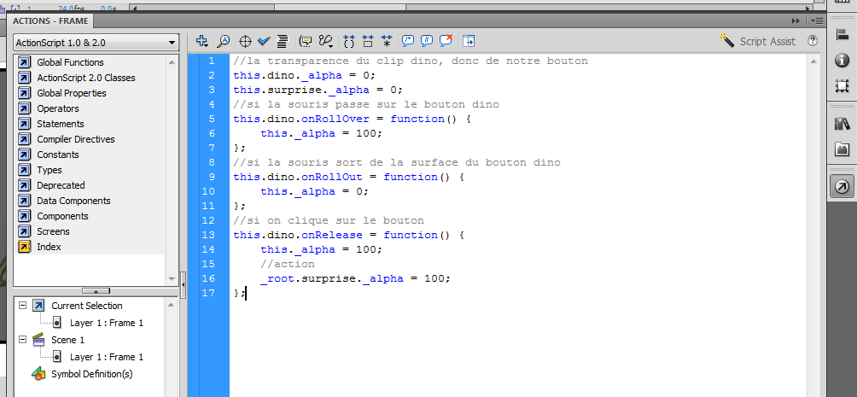
Task: Click line number 17 in gutter
Action: coord(208,293)
